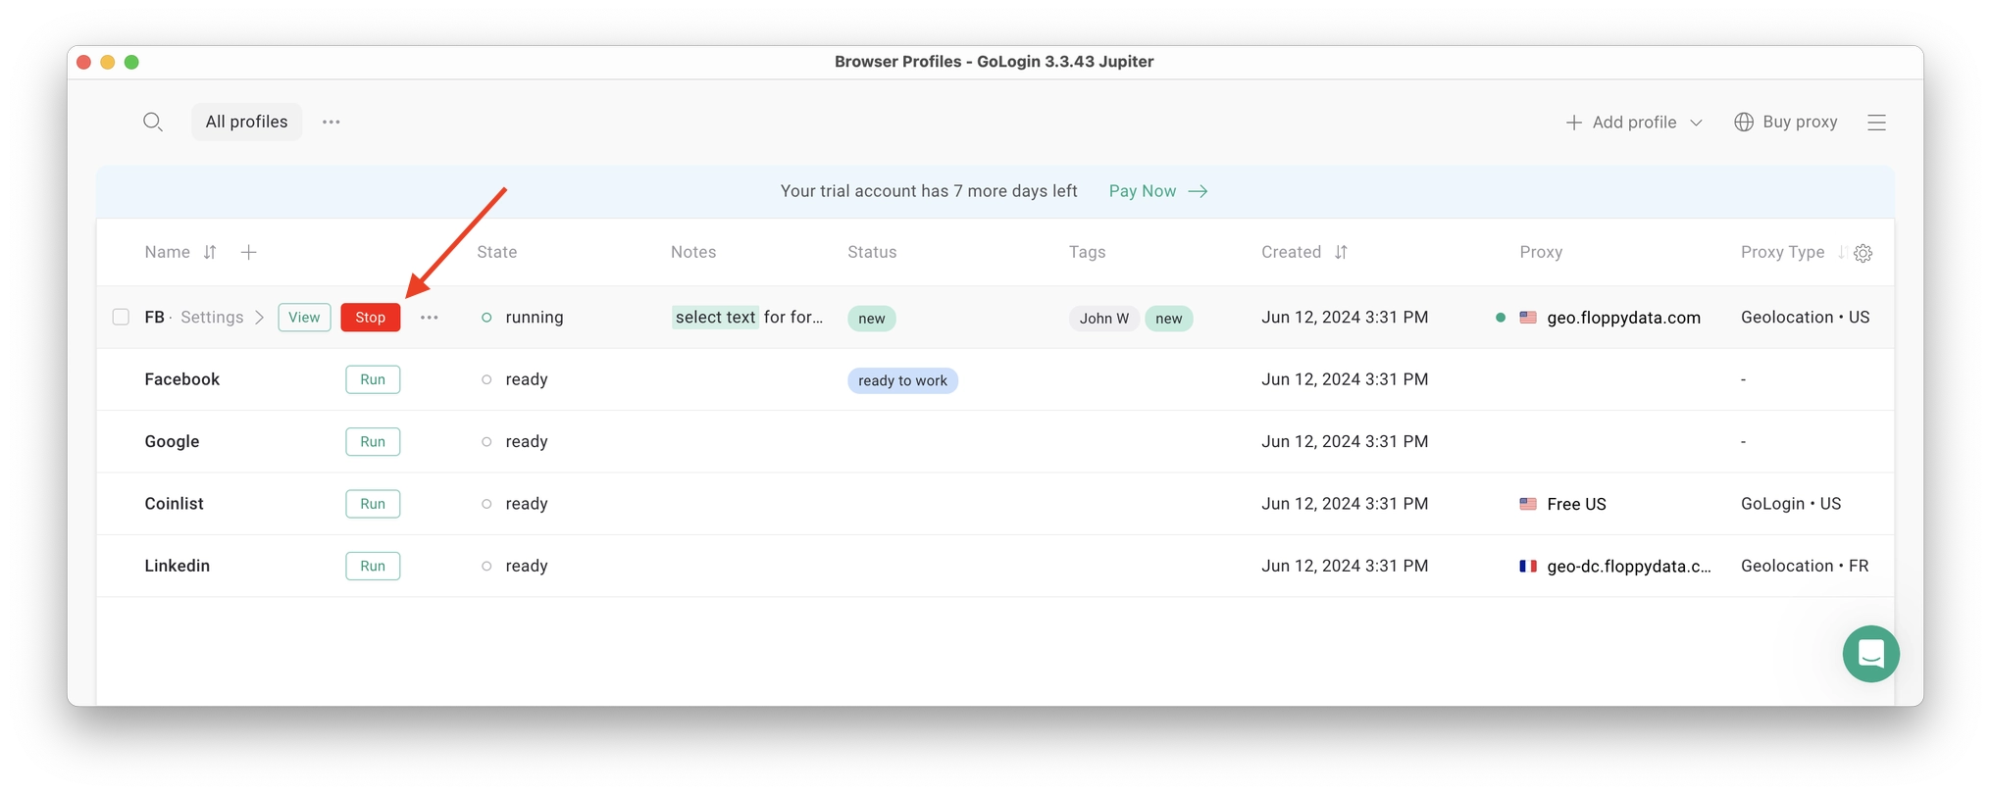Click the Google profile name
1991x795 pixels.
pos(172,441)
